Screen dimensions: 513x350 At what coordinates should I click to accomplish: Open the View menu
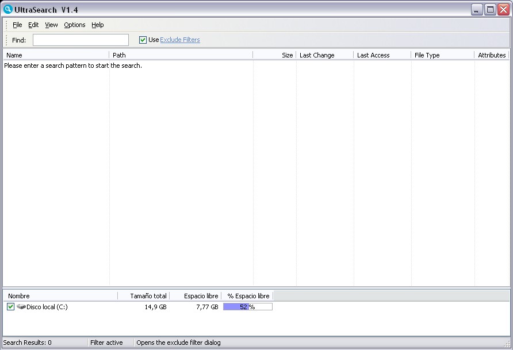coord(51,25)
